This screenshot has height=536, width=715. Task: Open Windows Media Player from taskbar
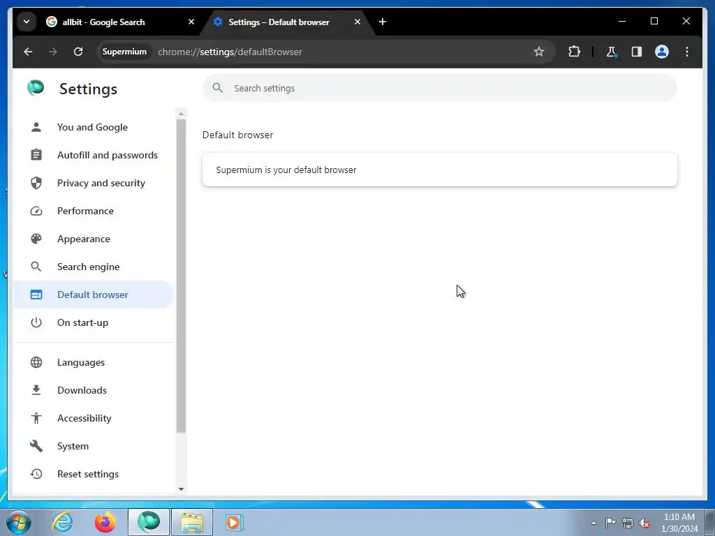click(235, 522)
